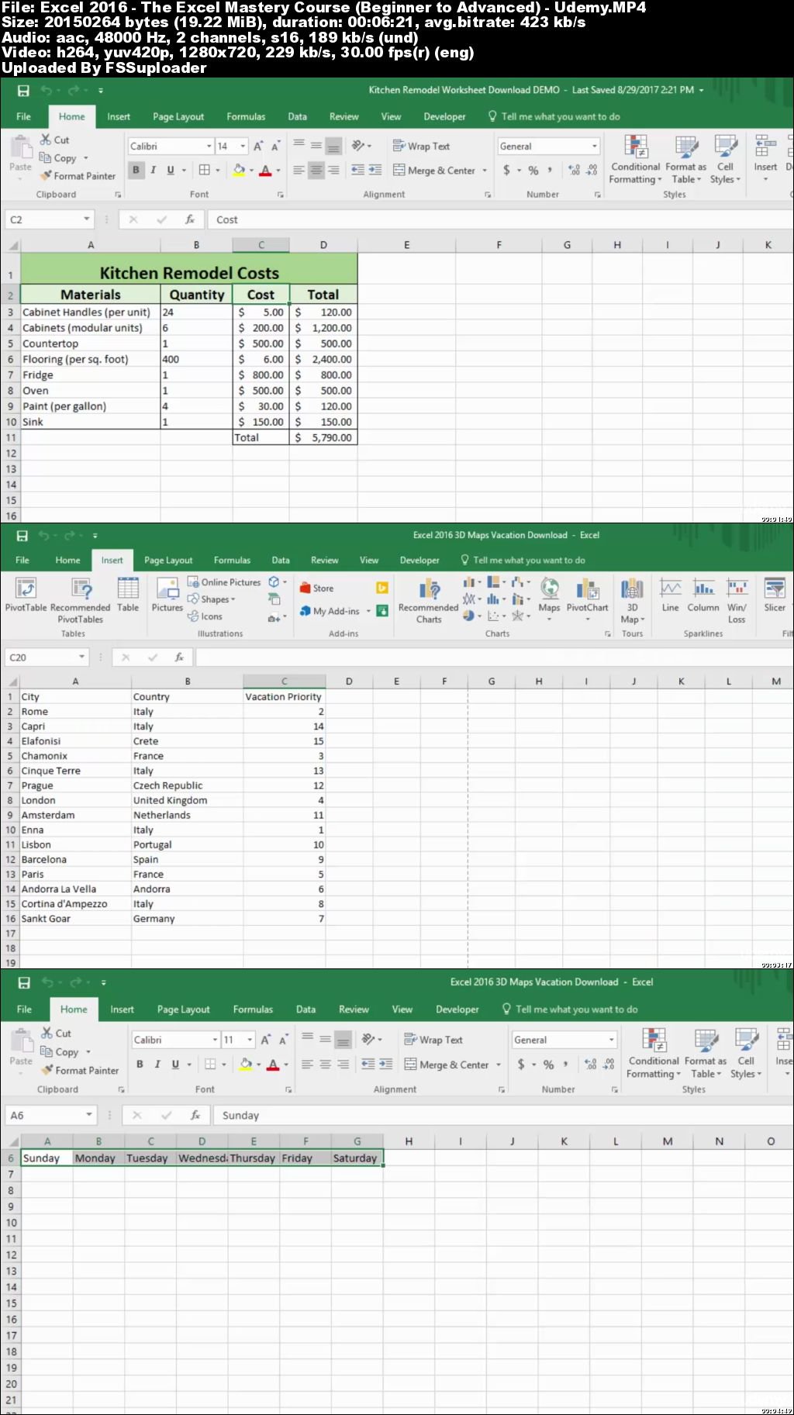Image resolution: width=794 pixels, height=1415 pixels.
Task: Insert a Table from the Insert ribbon
Action: tap(128, 595)
